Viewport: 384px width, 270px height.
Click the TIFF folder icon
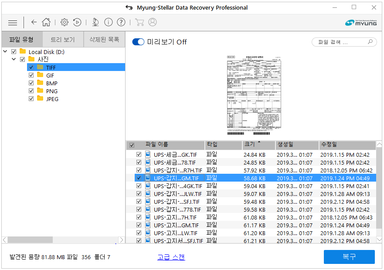pyautogui.click(x=40, y=67)
